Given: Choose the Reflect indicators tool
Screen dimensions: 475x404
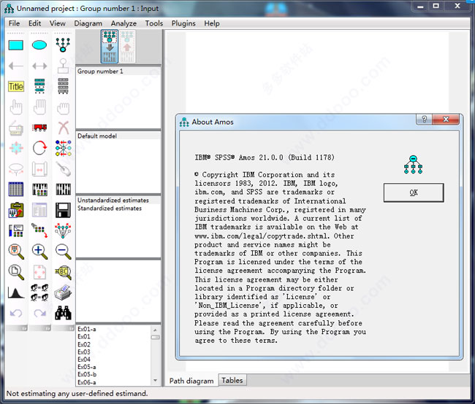Looking at the screenshot, I should pyautogui.click(x=63, y=148).
